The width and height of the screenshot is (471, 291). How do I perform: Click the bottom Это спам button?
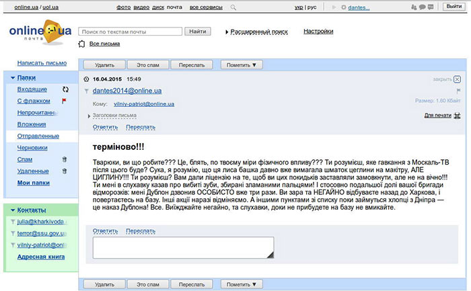[148, 284]
